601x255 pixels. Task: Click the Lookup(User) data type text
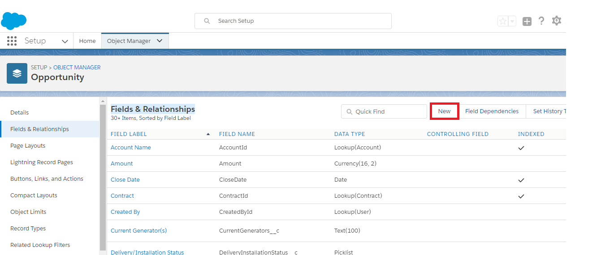[353, 212]
